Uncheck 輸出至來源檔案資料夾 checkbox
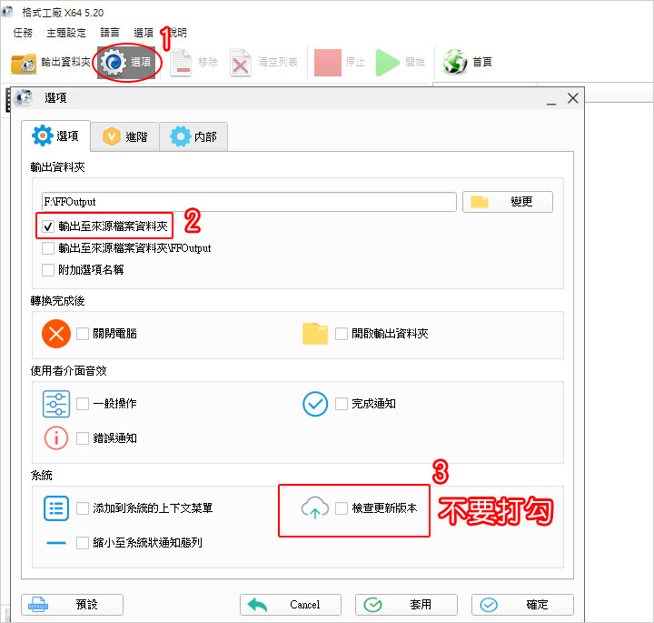The height and width of the screenshot is (623, 654). 48,226
